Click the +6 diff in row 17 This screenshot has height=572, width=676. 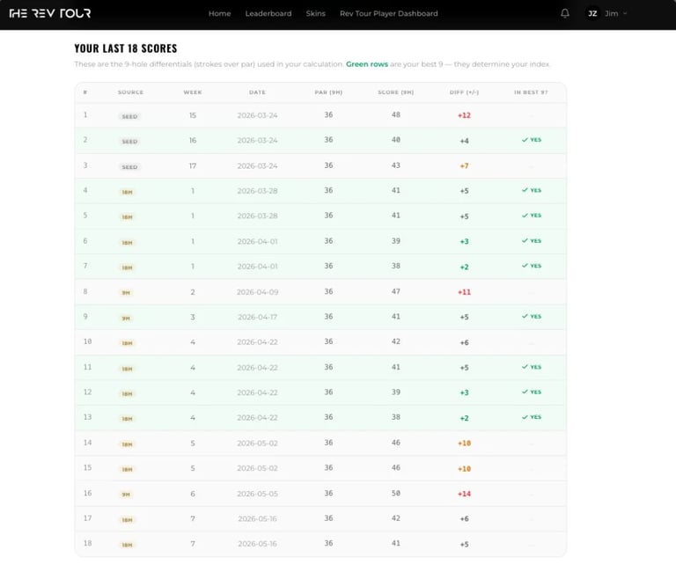point(465,519)
